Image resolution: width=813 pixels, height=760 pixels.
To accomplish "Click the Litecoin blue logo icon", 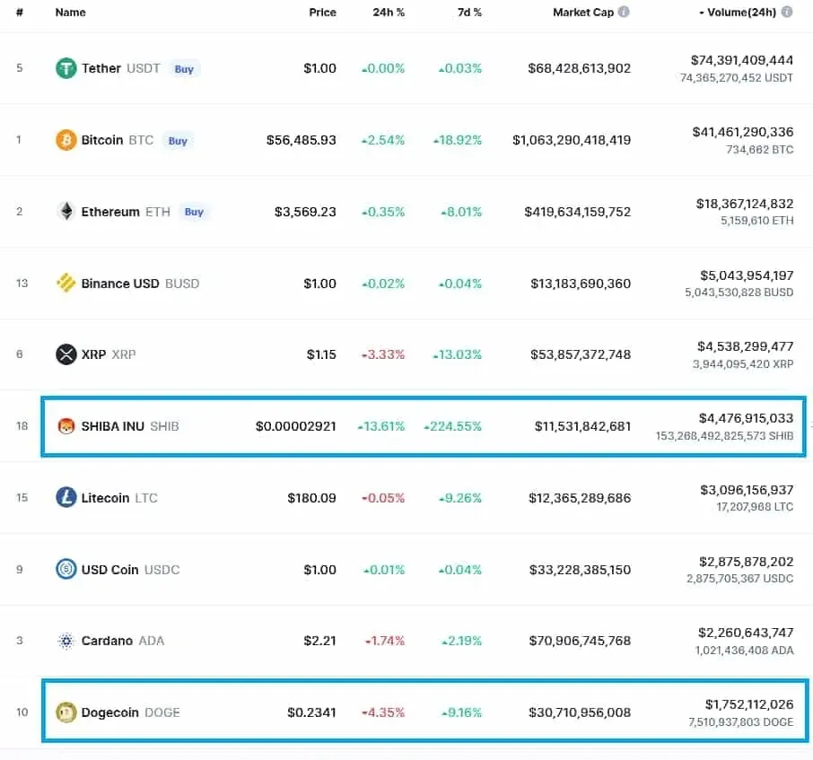I will tap(66, 498).
